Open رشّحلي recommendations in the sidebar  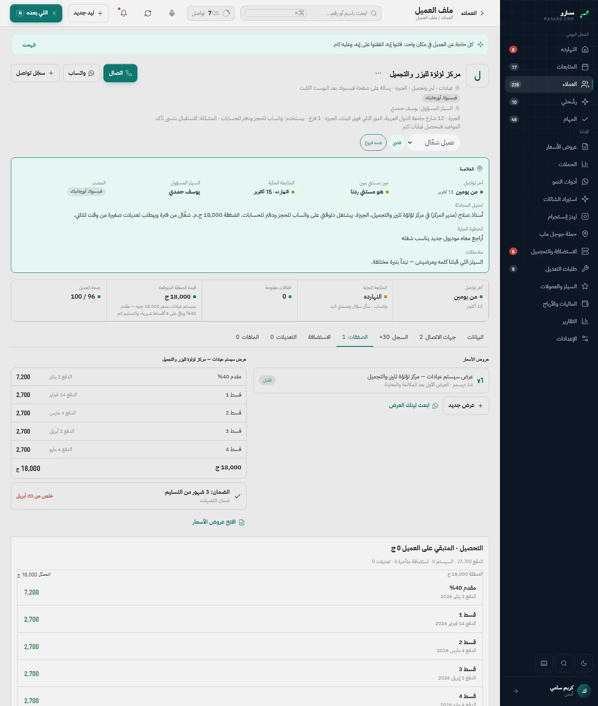coord(549,102)
